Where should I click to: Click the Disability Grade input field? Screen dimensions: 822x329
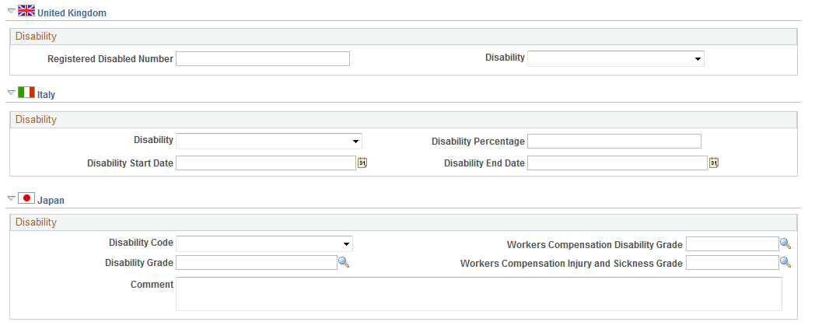[x=257, y=262]
